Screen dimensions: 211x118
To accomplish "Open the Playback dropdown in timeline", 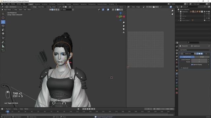I will [x=9, y=109].
